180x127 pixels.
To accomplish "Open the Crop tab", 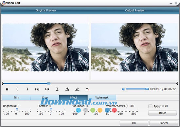I will coord(45,98).
